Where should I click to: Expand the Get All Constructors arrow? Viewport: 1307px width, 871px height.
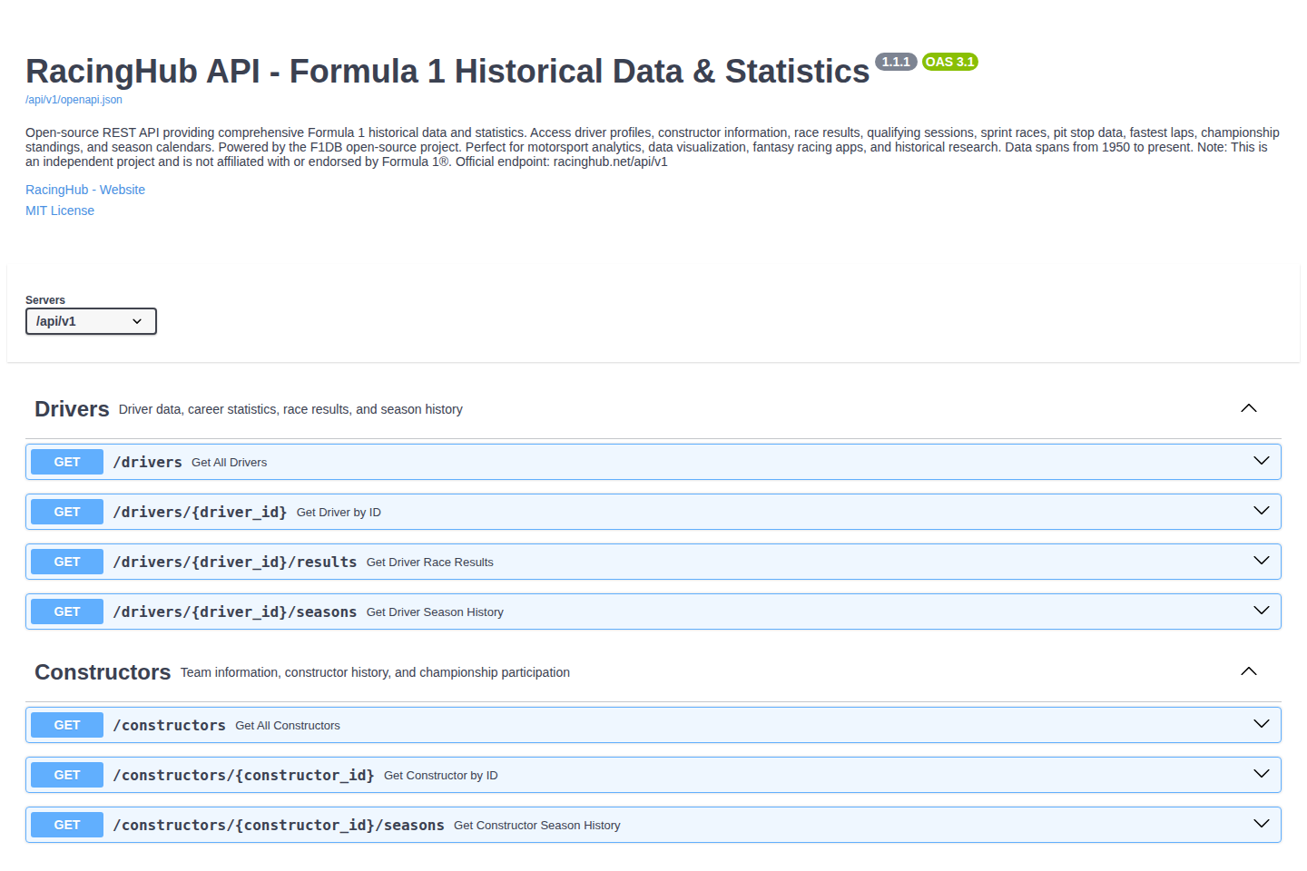pyautogui.click(x=1261, y=724)
